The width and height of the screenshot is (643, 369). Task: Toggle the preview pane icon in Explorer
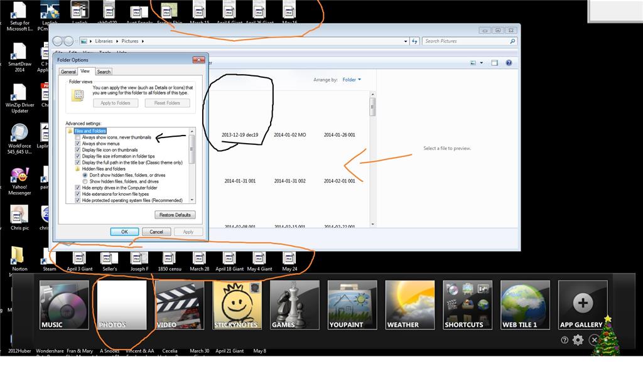coord(495,63)
